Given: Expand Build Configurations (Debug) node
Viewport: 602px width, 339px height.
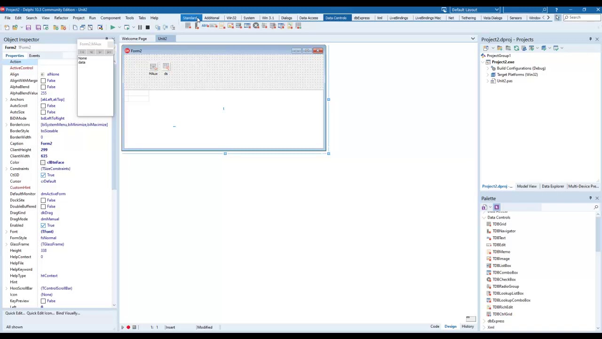Looking at the screenshot, I should click(x=488, y=68).
